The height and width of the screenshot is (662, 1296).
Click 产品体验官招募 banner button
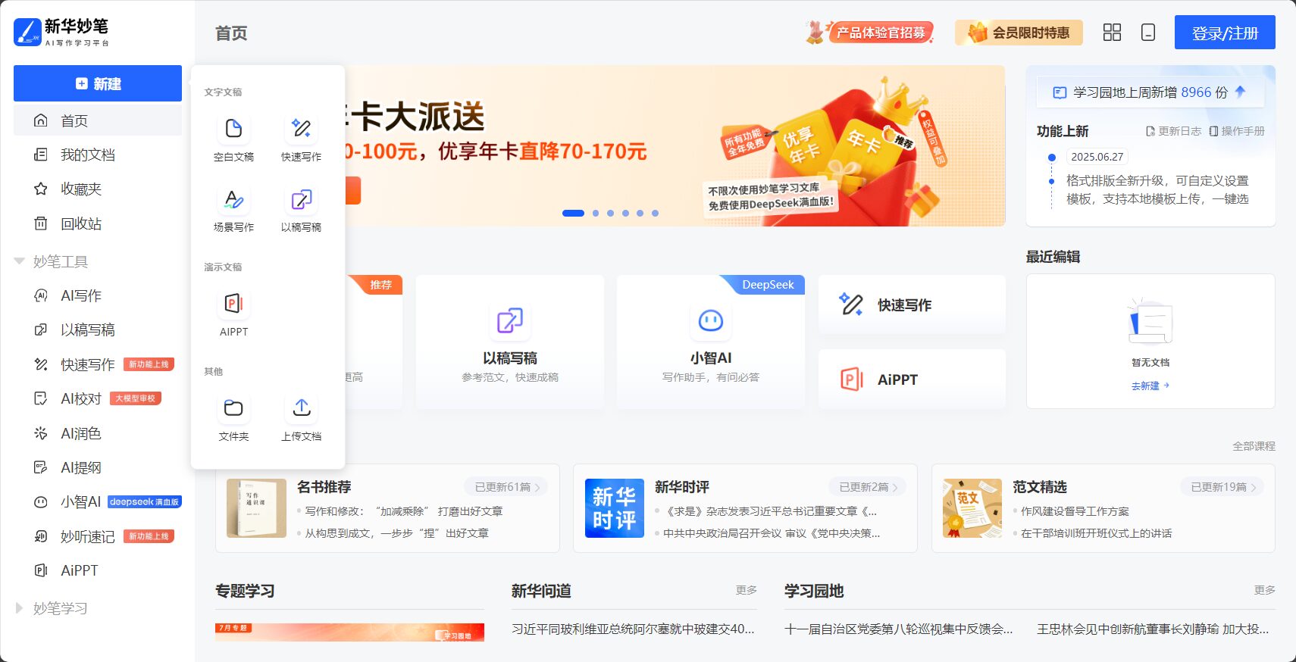(x=869, y=33)
